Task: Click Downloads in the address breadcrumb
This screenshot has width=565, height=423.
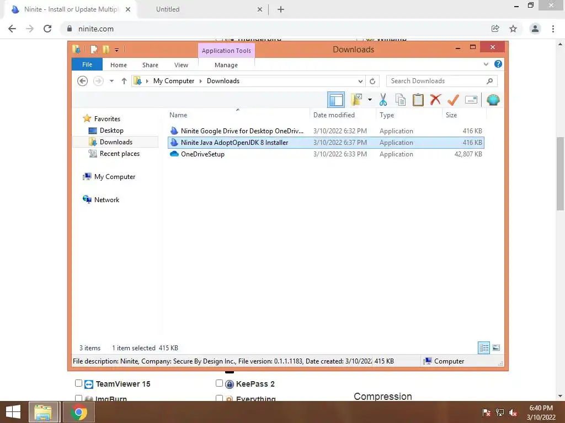Action: pyautogui.click(x=223, y=81)
